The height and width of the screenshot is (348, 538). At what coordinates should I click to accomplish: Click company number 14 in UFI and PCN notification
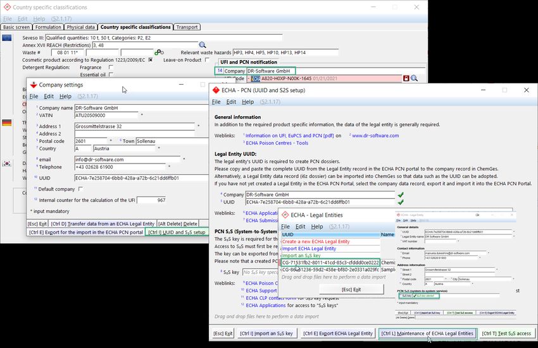(220, 71)
